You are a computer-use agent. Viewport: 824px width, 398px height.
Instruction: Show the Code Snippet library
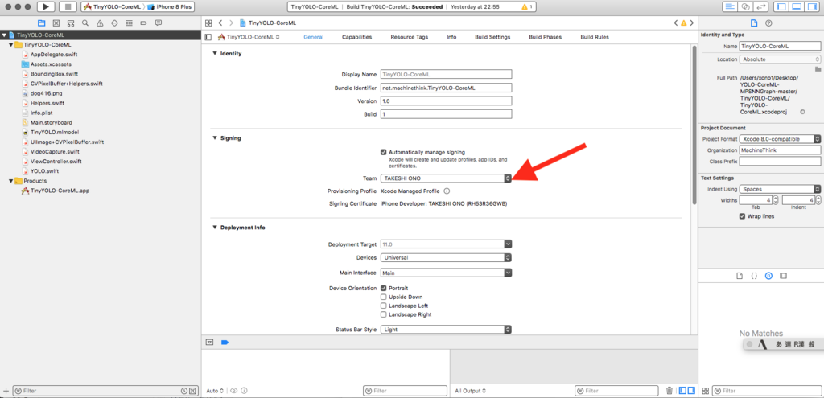point(753,276)
